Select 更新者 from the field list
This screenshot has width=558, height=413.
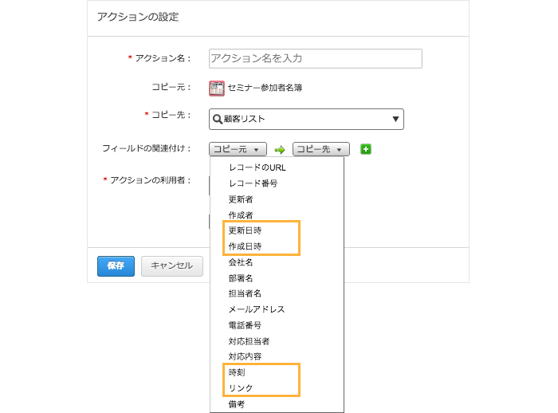coord(241,199)
